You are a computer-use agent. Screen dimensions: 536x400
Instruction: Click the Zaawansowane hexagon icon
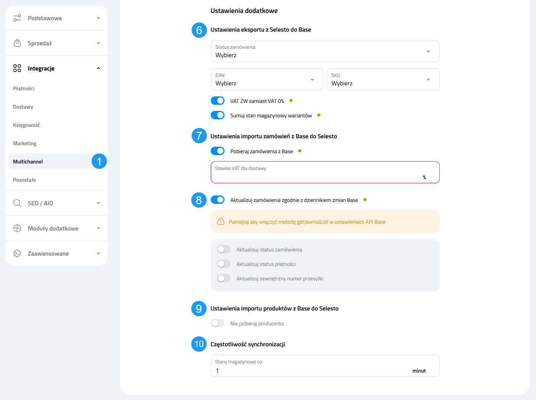pyautogui.click(x=17, y=253)
